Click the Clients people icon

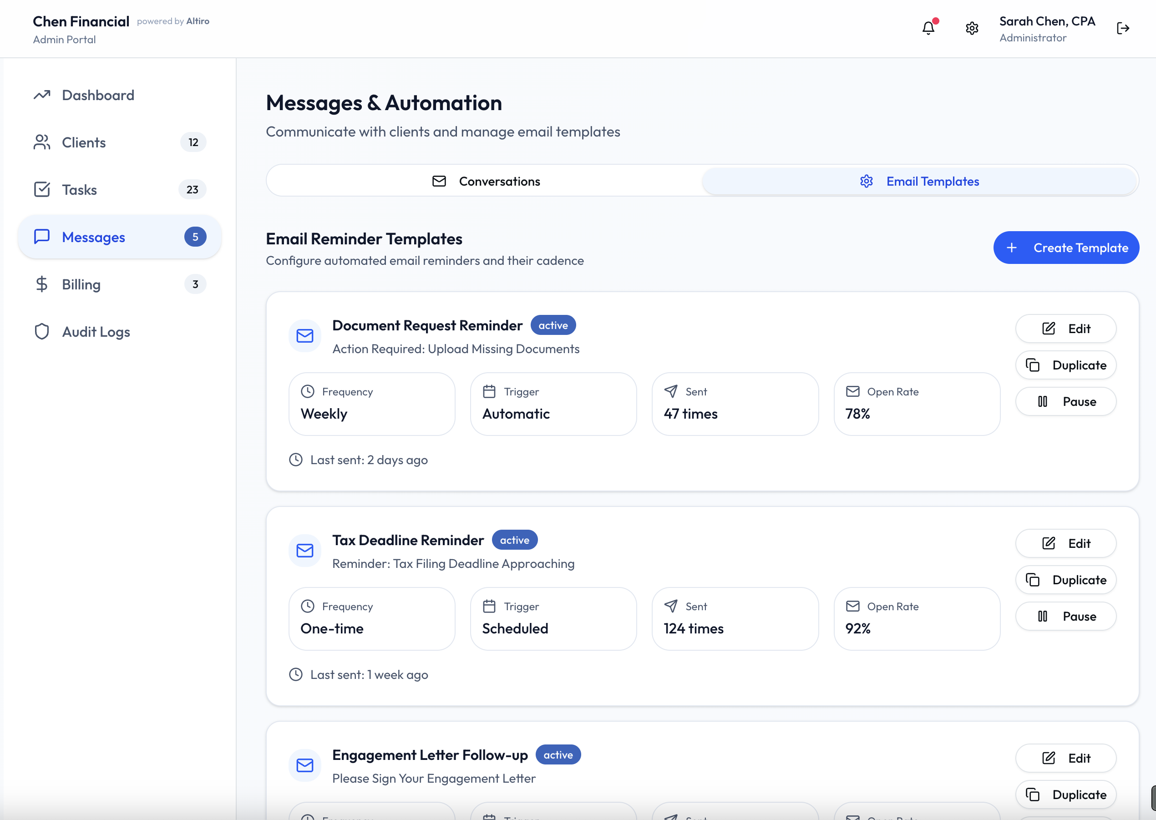click(x=42, y=142)
